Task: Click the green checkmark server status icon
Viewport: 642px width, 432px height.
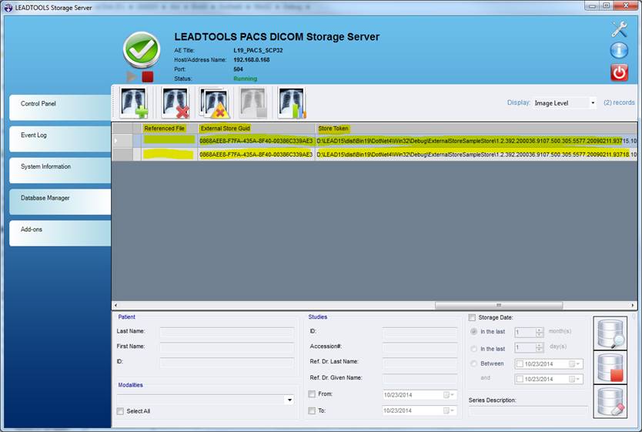Action: (x=142, y=50)
